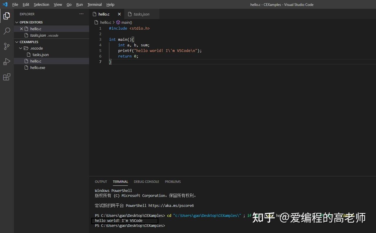Select hello.c under CEXAMPLES folder
Screen dimensions: 376x233
coord(51,61)
